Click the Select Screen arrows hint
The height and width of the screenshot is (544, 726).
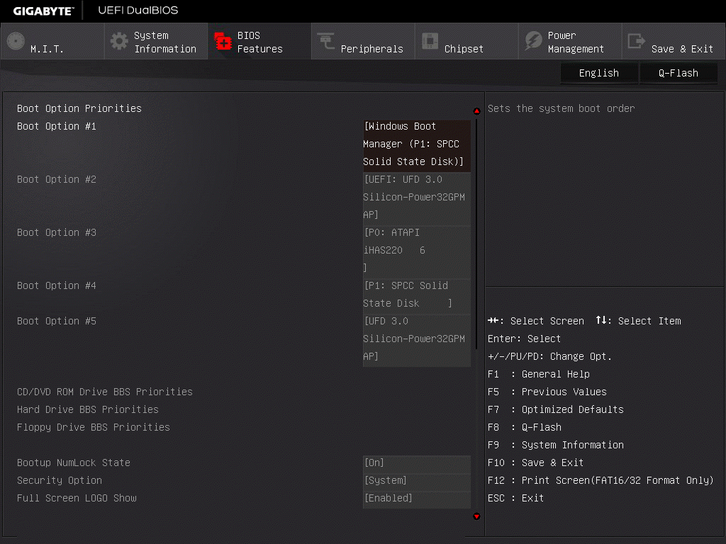(x=536, y=321)
